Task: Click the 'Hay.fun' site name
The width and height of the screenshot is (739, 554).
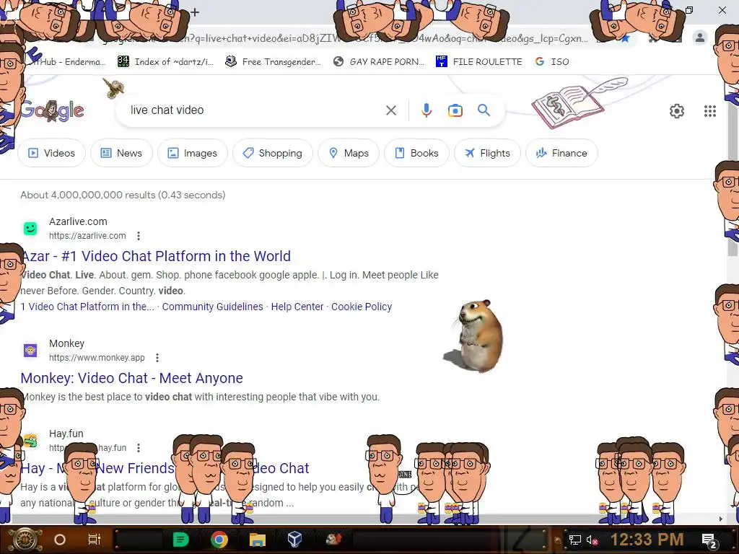Action: point(66,434)
